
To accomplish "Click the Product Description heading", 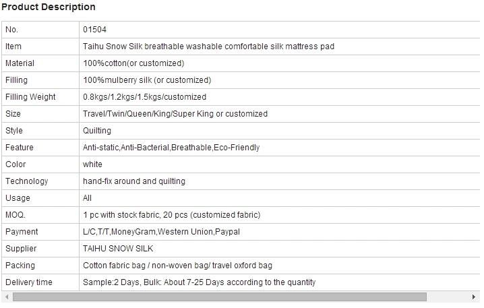I will tap(49, 7).
